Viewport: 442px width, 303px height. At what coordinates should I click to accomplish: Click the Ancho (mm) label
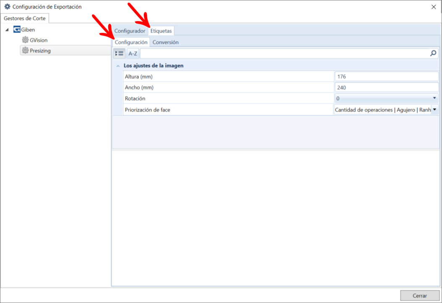[x=139, y=87]
